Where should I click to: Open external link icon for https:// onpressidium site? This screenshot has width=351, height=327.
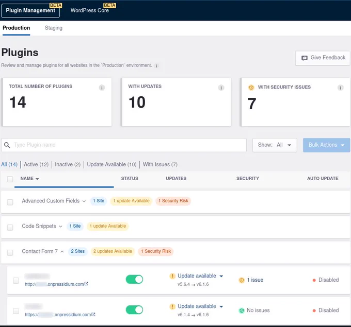click(93, 314)
